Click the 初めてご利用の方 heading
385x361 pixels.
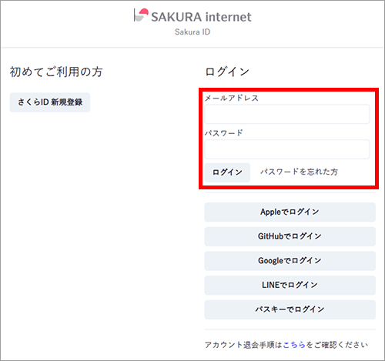point(56,72)
